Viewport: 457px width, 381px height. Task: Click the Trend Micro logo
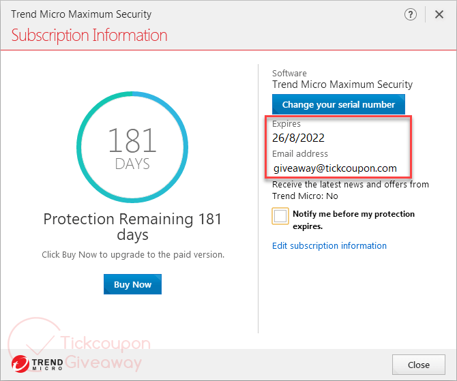38,364
